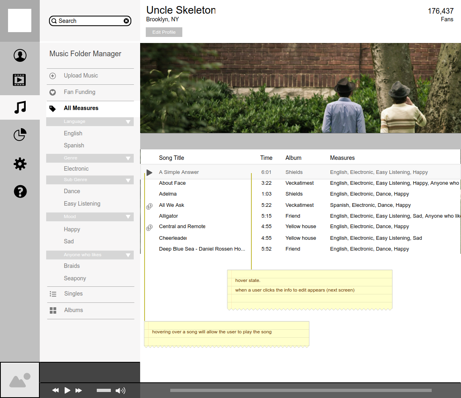Click the Edit Profile button

tap(164, 33)
